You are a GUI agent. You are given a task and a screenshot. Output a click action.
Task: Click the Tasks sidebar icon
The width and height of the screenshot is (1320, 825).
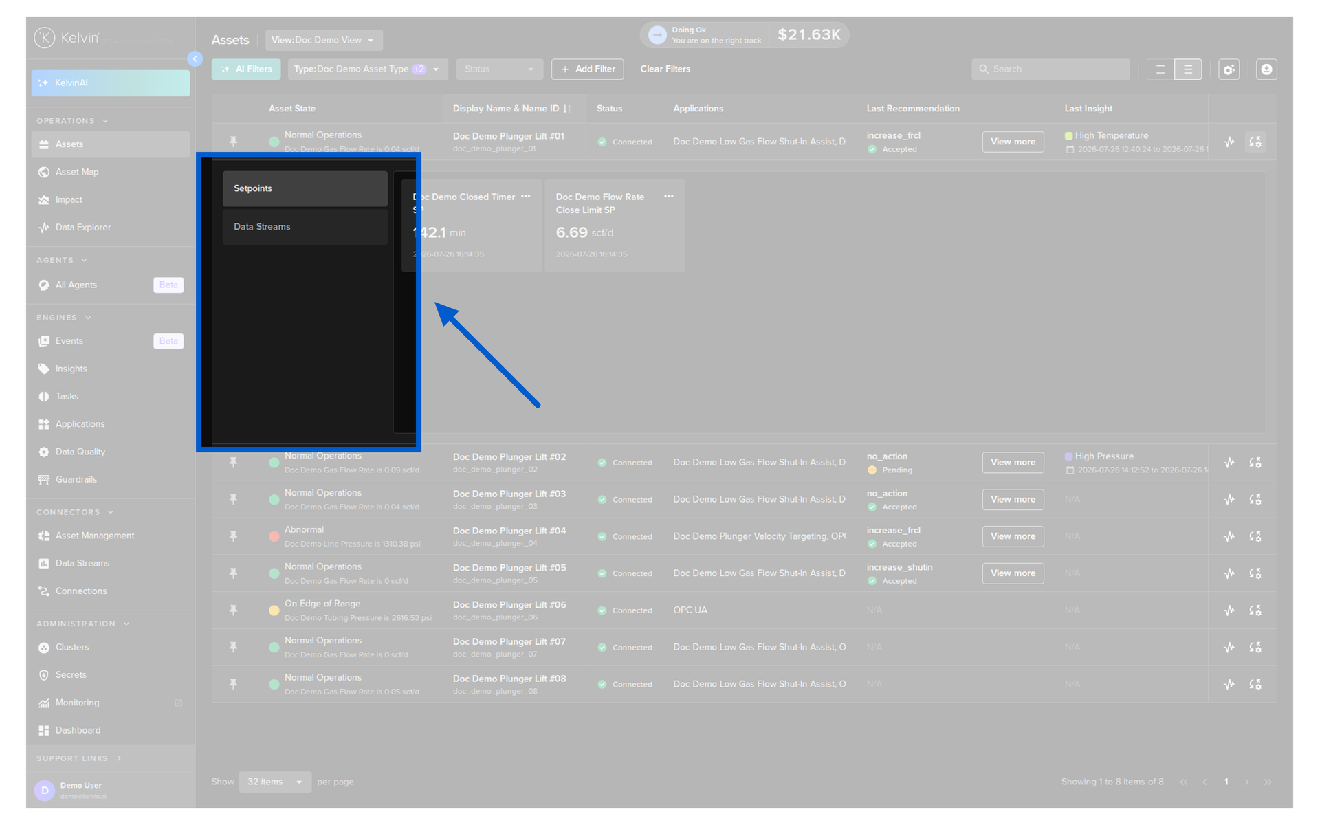point(44,397)
